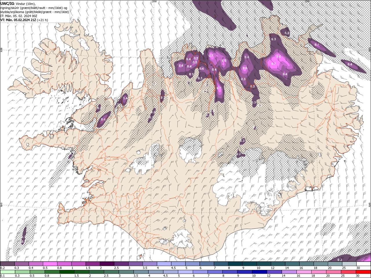Pick the bright red swatch starting at 30
The height and width of the screenshot is (278, 371).
point(363,272)
